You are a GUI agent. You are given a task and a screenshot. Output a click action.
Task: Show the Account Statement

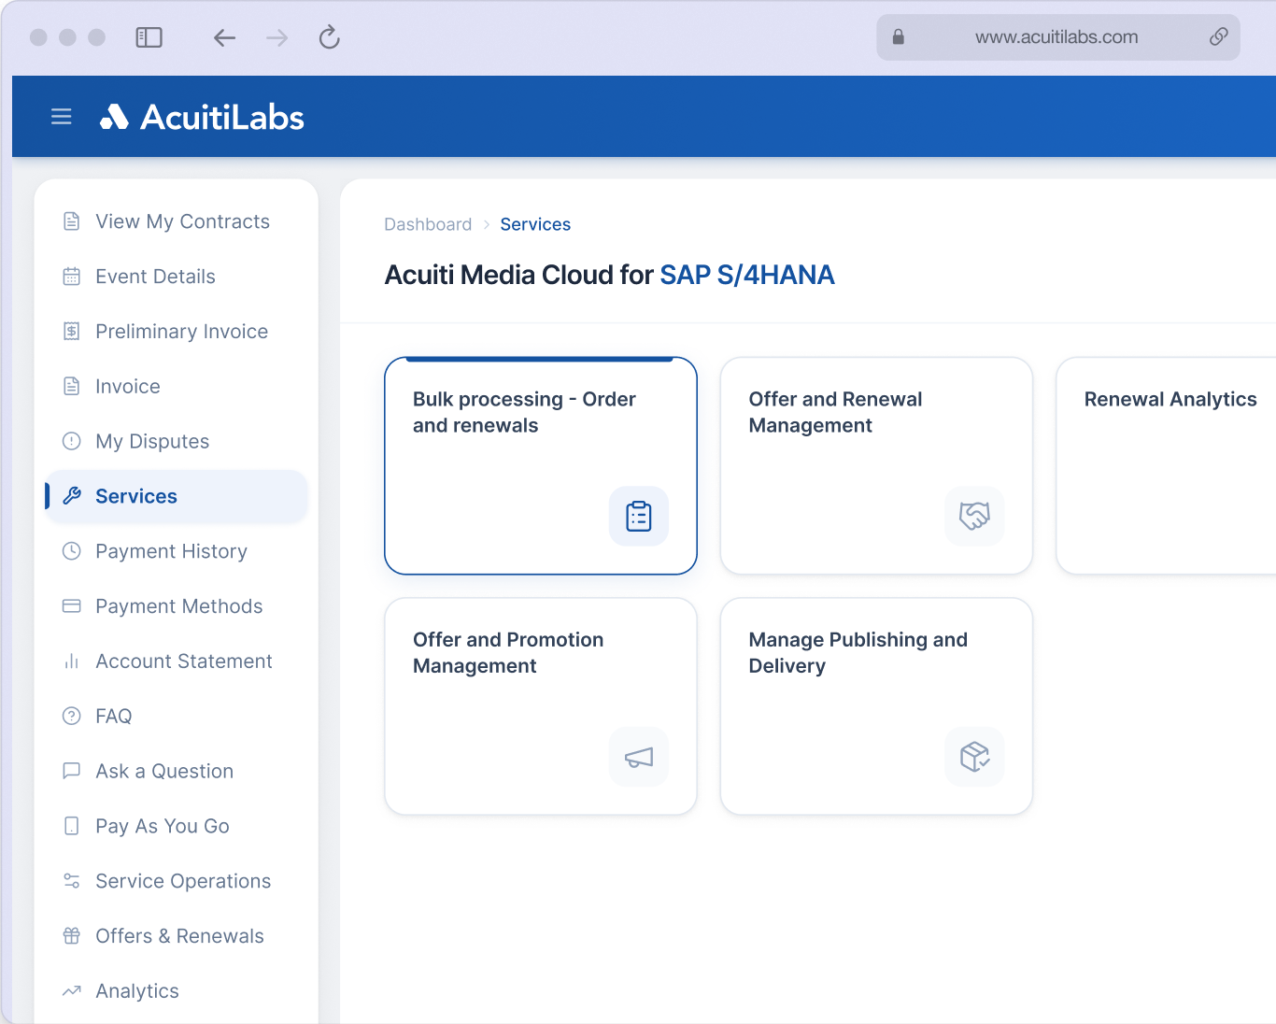click(x=177, y=661)
